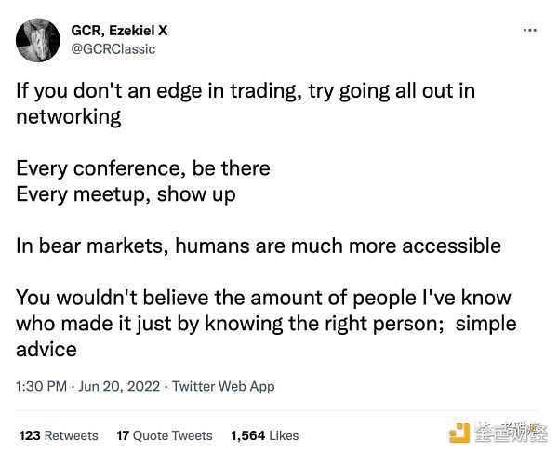The height and width of the screenshot is (453, 558).
Task: Click the @GCRClassic handle
Action: click(x=113, y=48)
